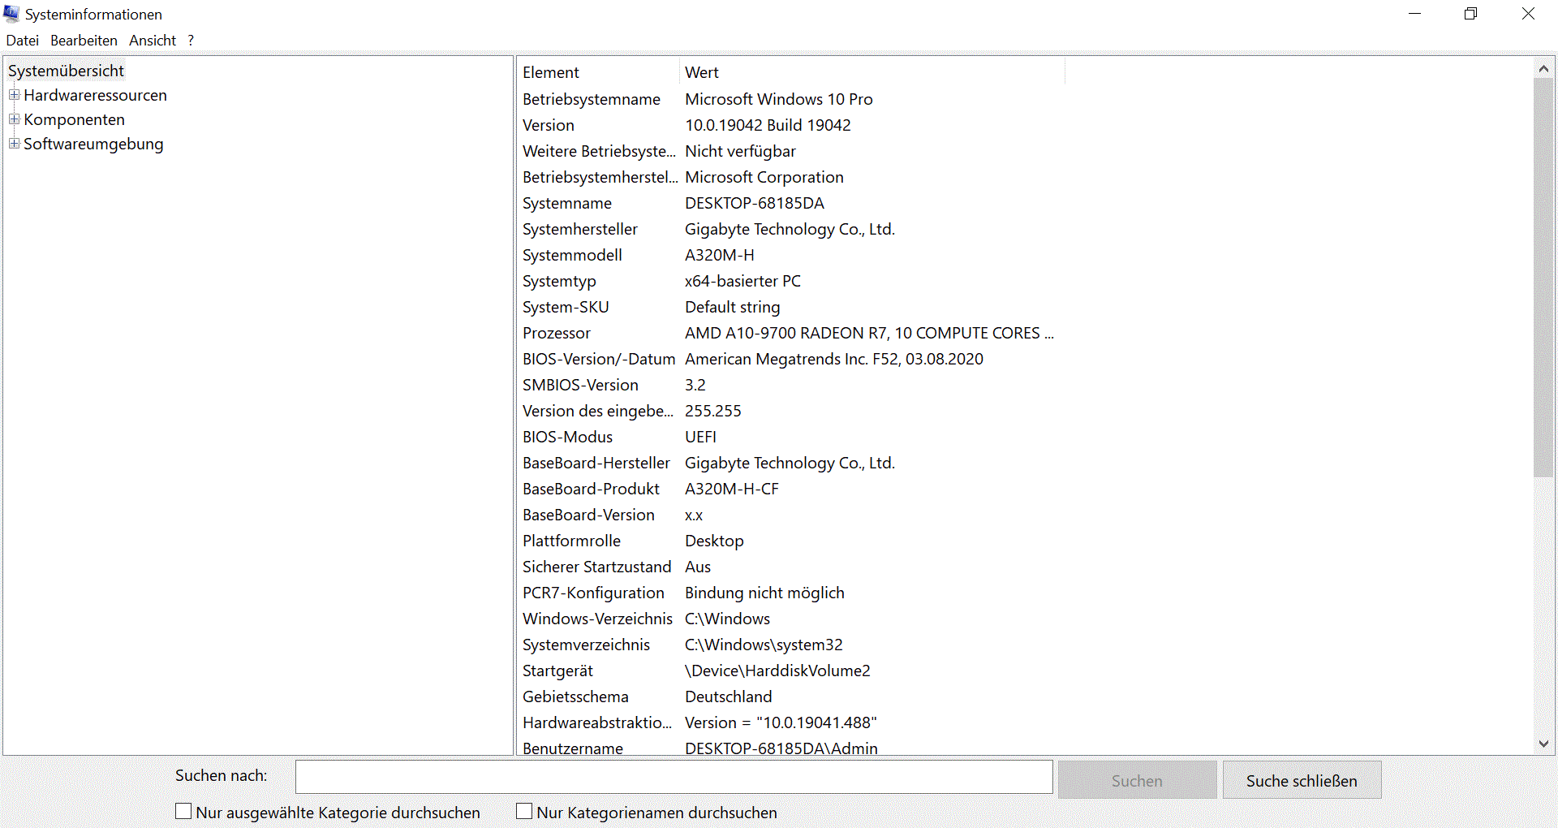Click the scroll up arrow in details pane

click(x=1543, y=70)
